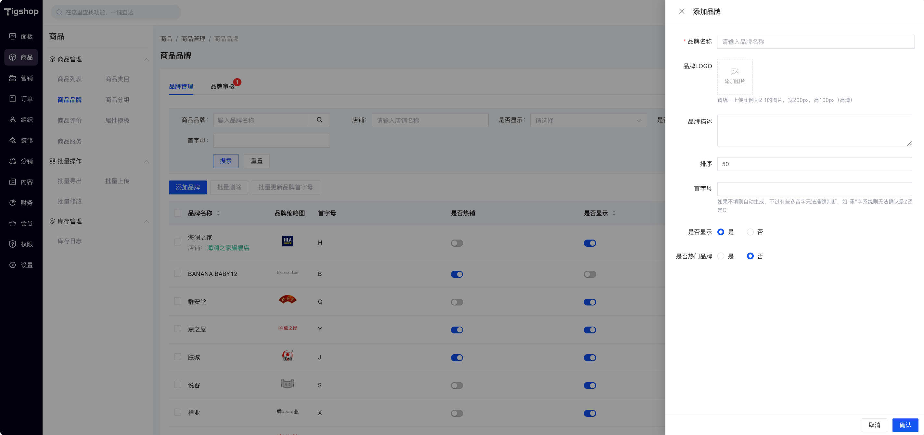The height and width of the screenshot is (435, 924).
Task: Click the Tigshop logo
Action: click(x=21, y=11)
